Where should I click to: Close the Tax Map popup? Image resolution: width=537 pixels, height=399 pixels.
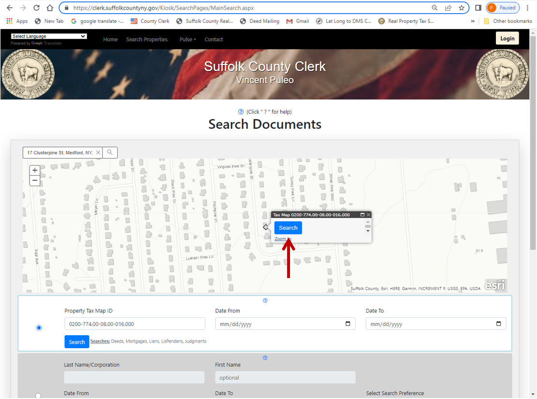click(x=368, y=215)
